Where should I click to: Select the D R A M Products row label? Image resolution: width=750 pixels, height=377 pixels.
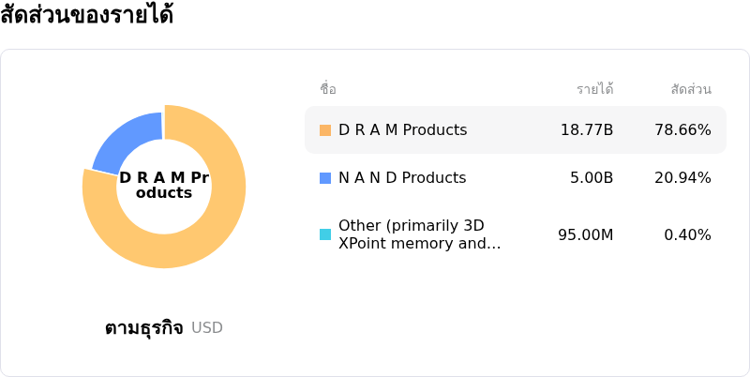pos(402,130)
